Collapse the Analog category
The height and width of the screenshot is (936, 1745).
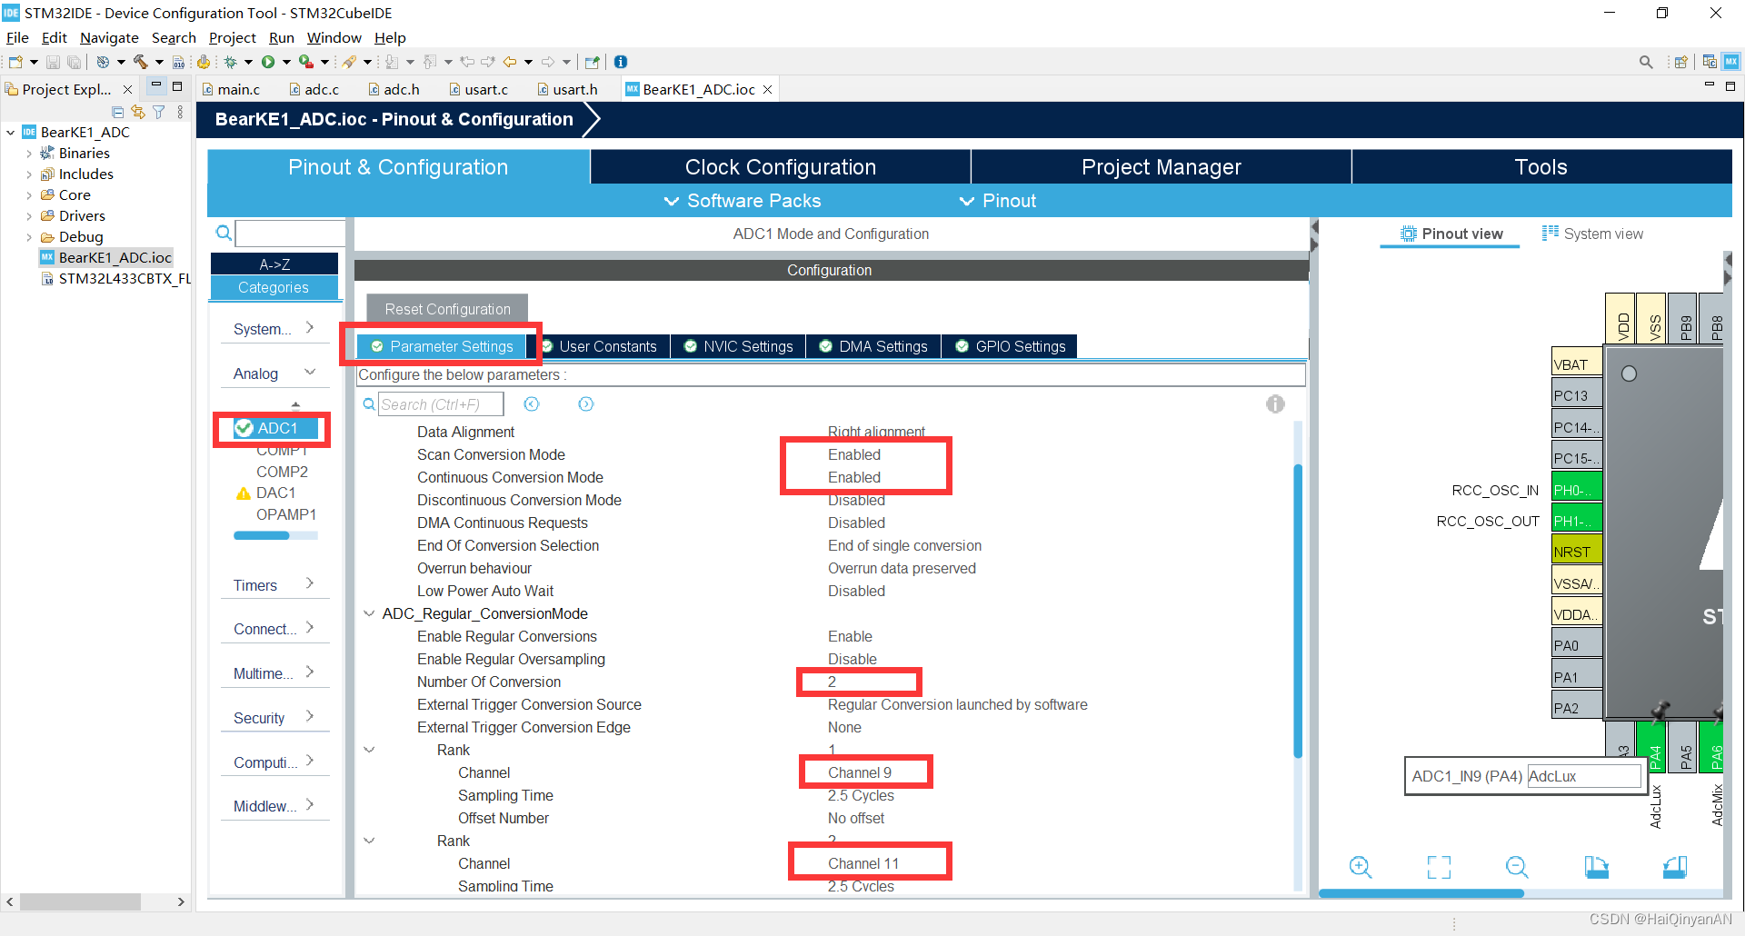click(x=310, y=373)
